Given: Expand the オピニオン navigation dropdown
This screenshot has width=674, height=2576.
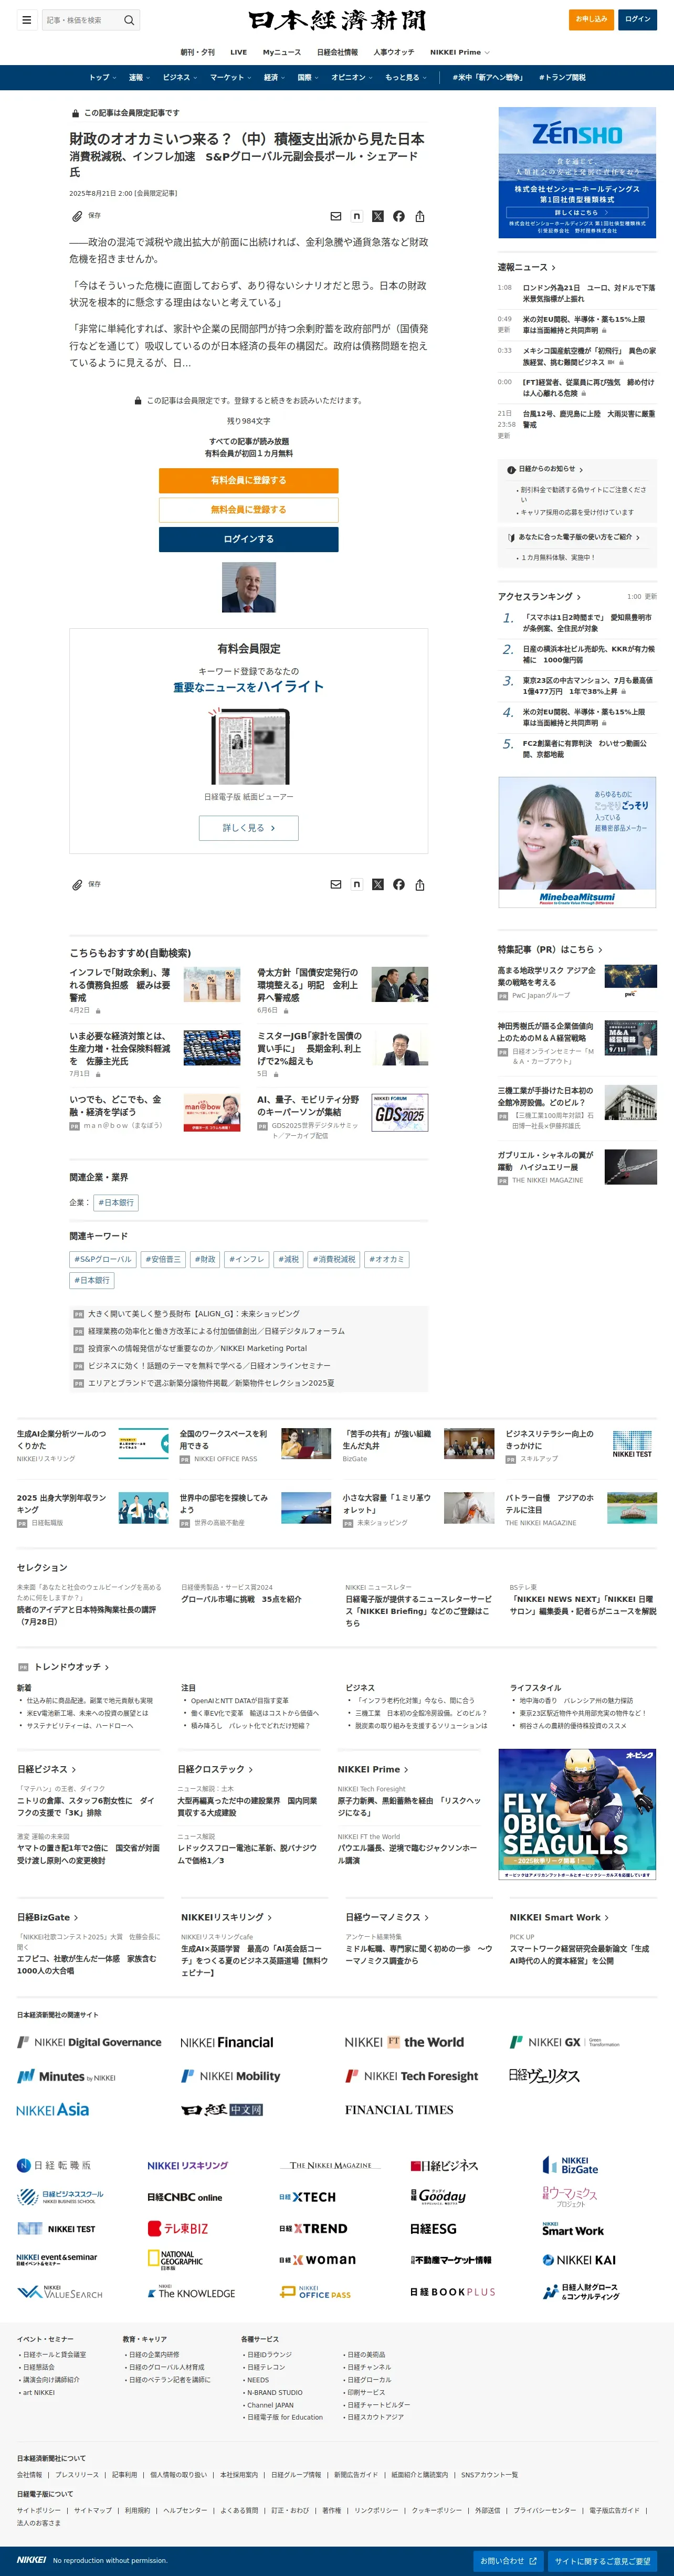Looking at the screenshot, I should pos(352,77).
